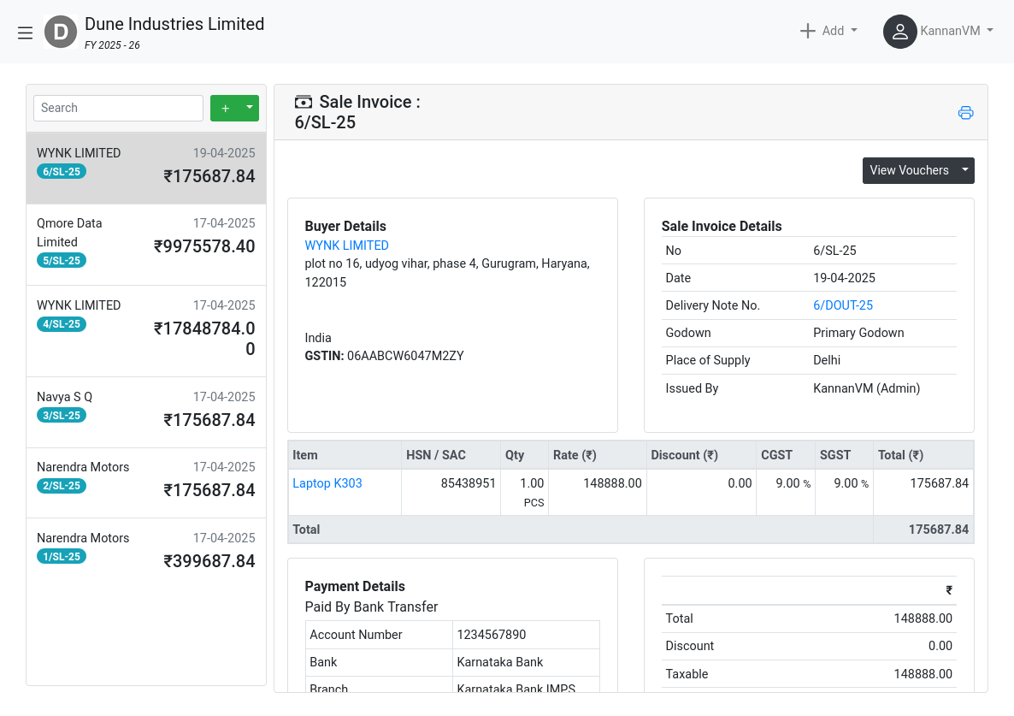Focus the Search input field

point(118,108)
